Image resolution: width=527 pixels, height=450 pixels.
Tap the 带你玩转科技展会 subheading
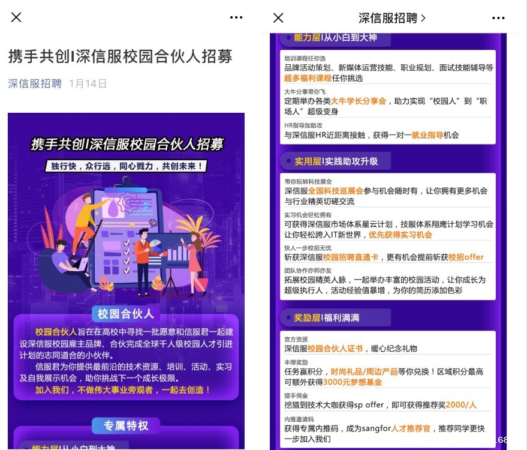click(x=308, y=182)
